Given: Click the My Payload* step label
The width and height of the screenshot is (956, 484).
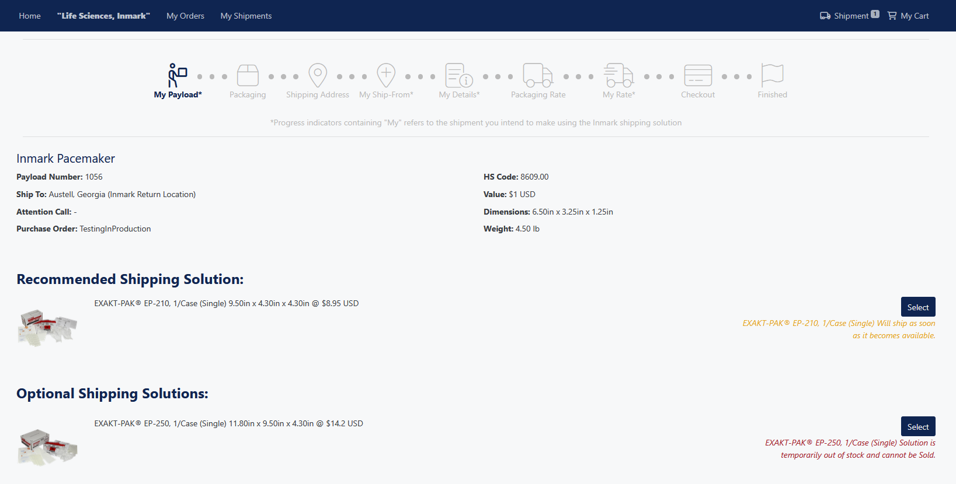Looking at the screenshot, I should coord(178,94).
